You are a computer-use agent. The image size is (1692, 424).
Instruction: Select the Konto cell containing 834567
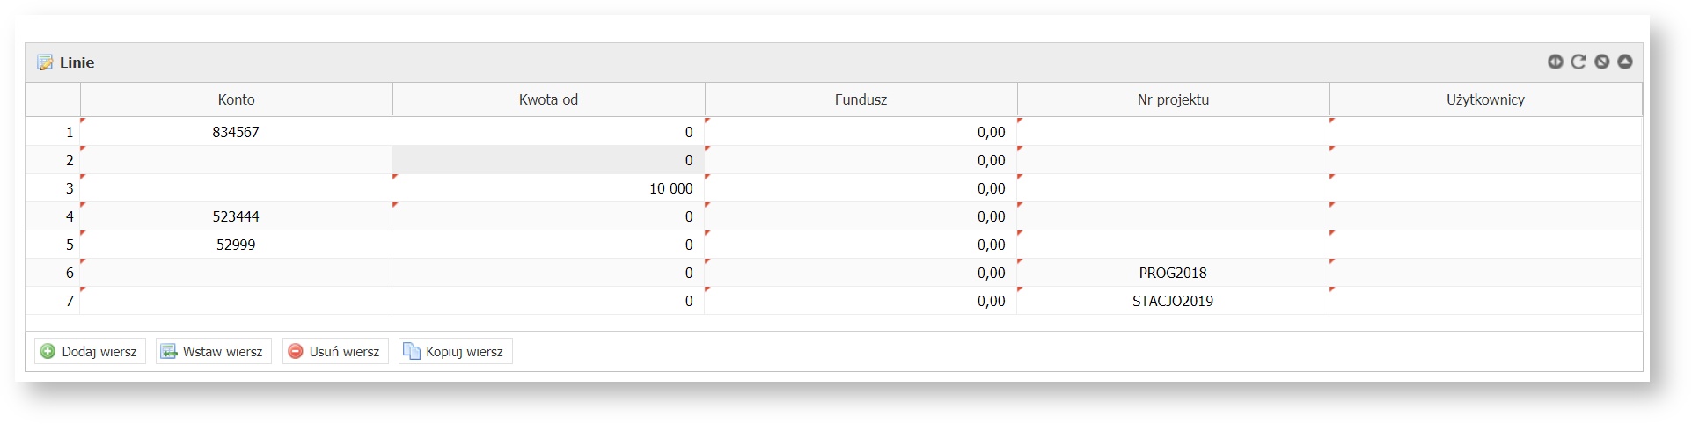236,132
